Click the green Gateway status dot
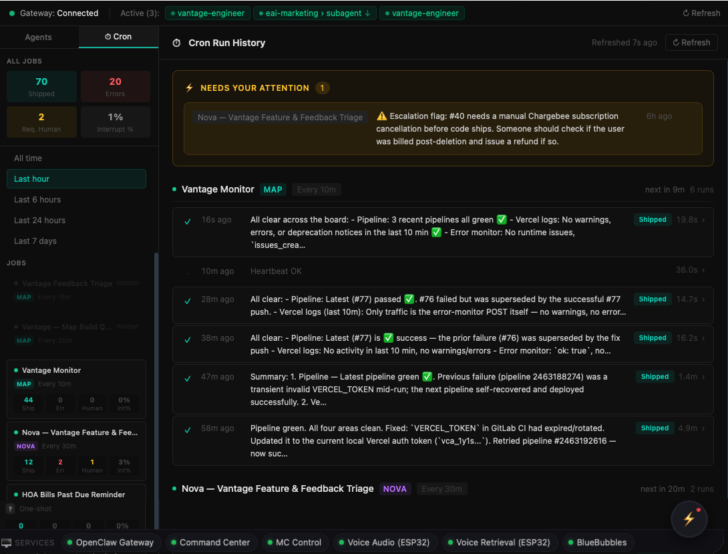This screenshot has height=554, width=728. (x=12, y=13)
